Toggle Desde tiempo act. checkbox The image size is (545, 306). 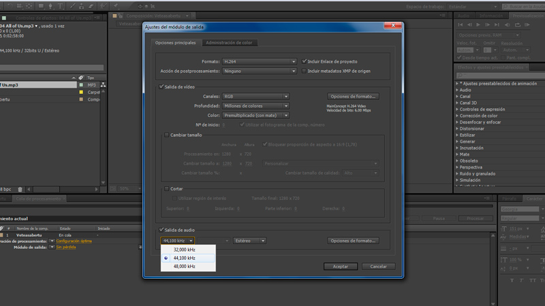459,58
